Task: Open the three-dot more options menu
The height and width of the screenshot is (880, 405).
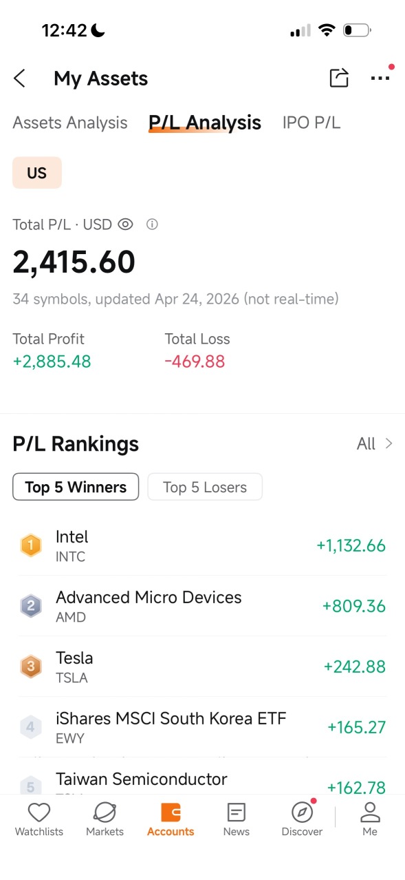Action: tap(380, 78)
